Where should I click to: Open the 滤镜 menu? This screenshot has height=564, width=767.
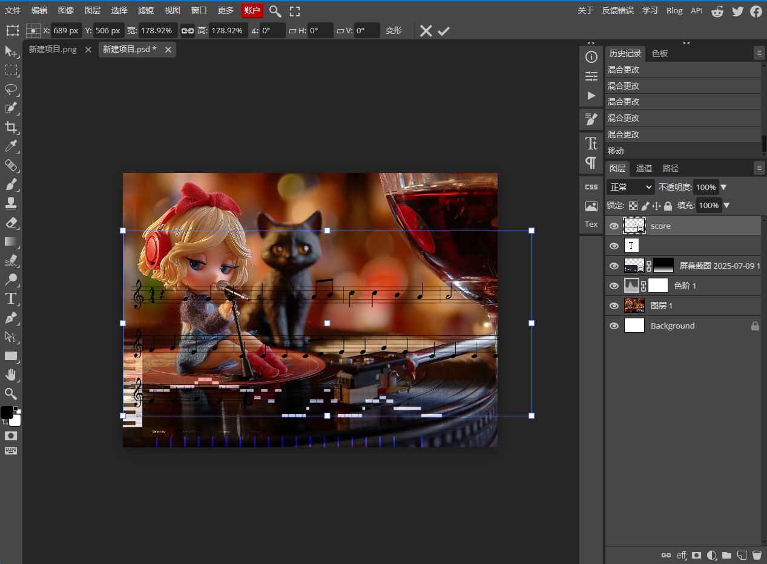point(145,11)
